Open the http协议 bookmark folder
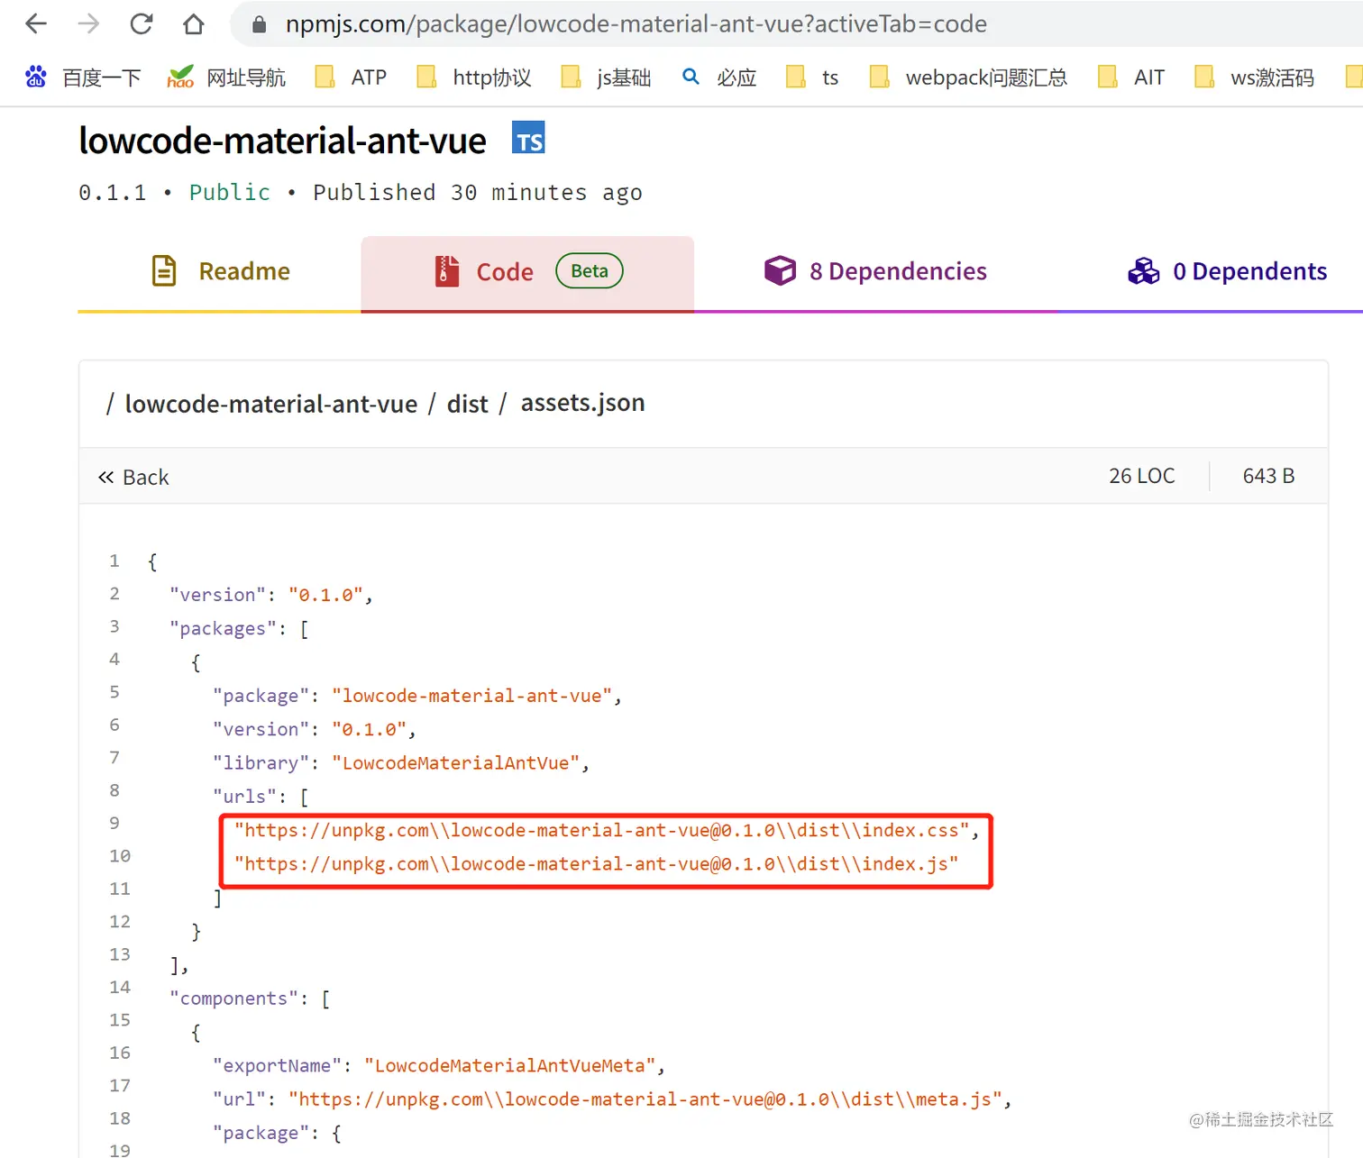This screenshot has height=1158, width=1363. pos(474,78)
